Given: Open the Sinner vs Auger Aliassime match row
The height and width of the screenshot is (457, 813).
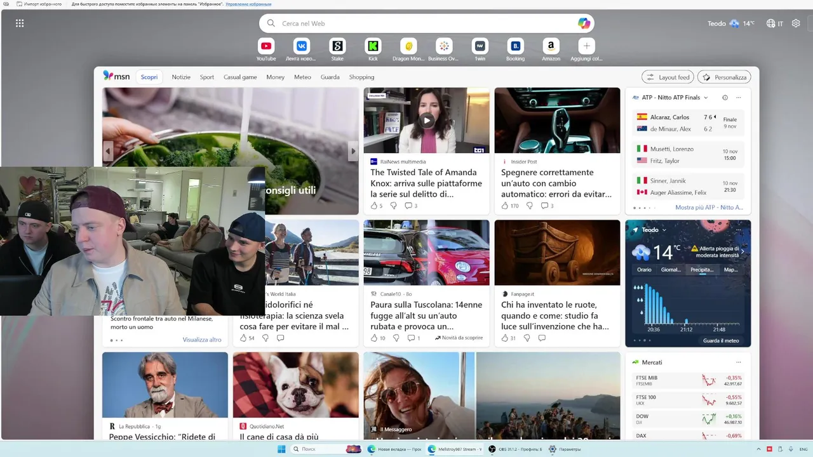Looking at the screenshot, I should click(x=688, y=187).
